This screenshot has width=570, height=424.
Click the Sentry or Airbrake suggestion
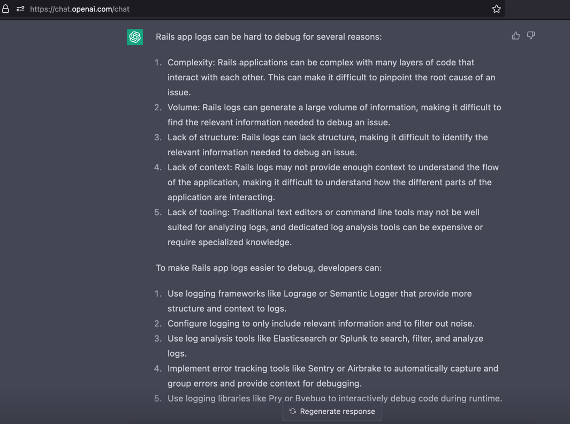coord(332,376)
